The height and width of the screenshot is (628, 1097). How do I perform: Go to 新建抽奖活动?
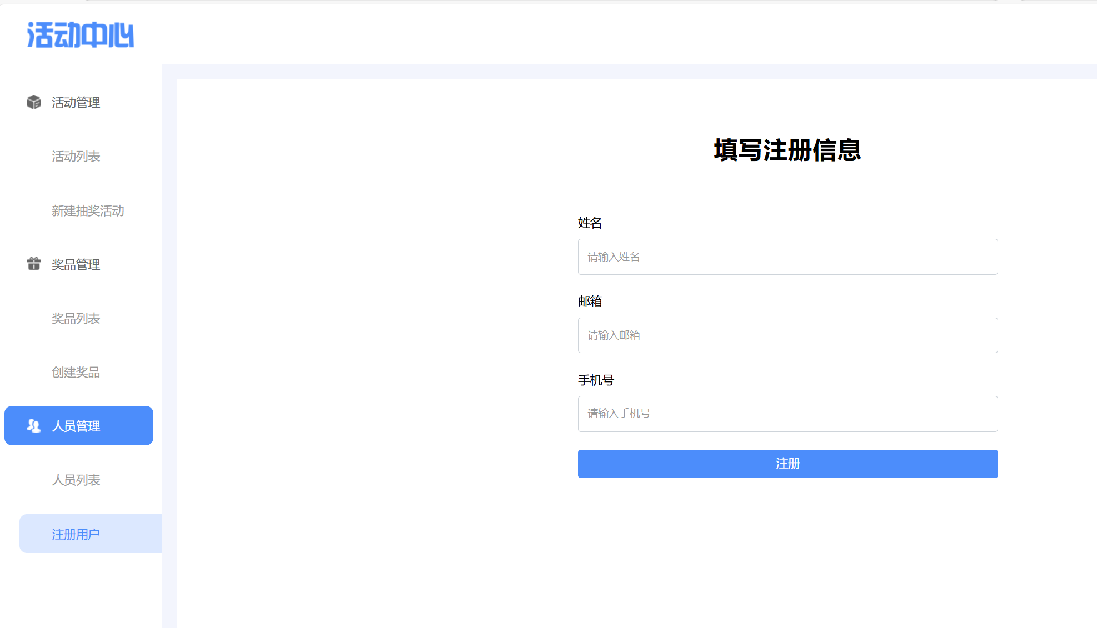tap(88, 211)
